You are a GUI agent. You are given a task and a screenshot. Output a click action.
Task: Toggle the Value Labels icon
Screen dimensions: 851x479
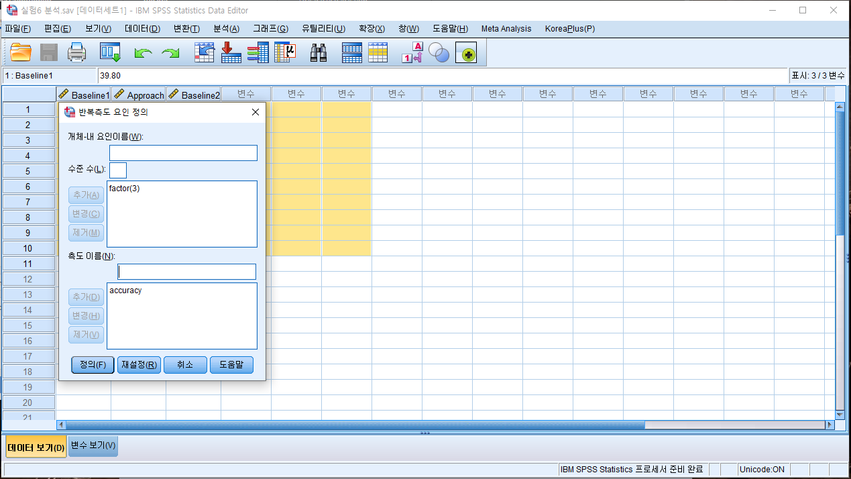[411, 52]
